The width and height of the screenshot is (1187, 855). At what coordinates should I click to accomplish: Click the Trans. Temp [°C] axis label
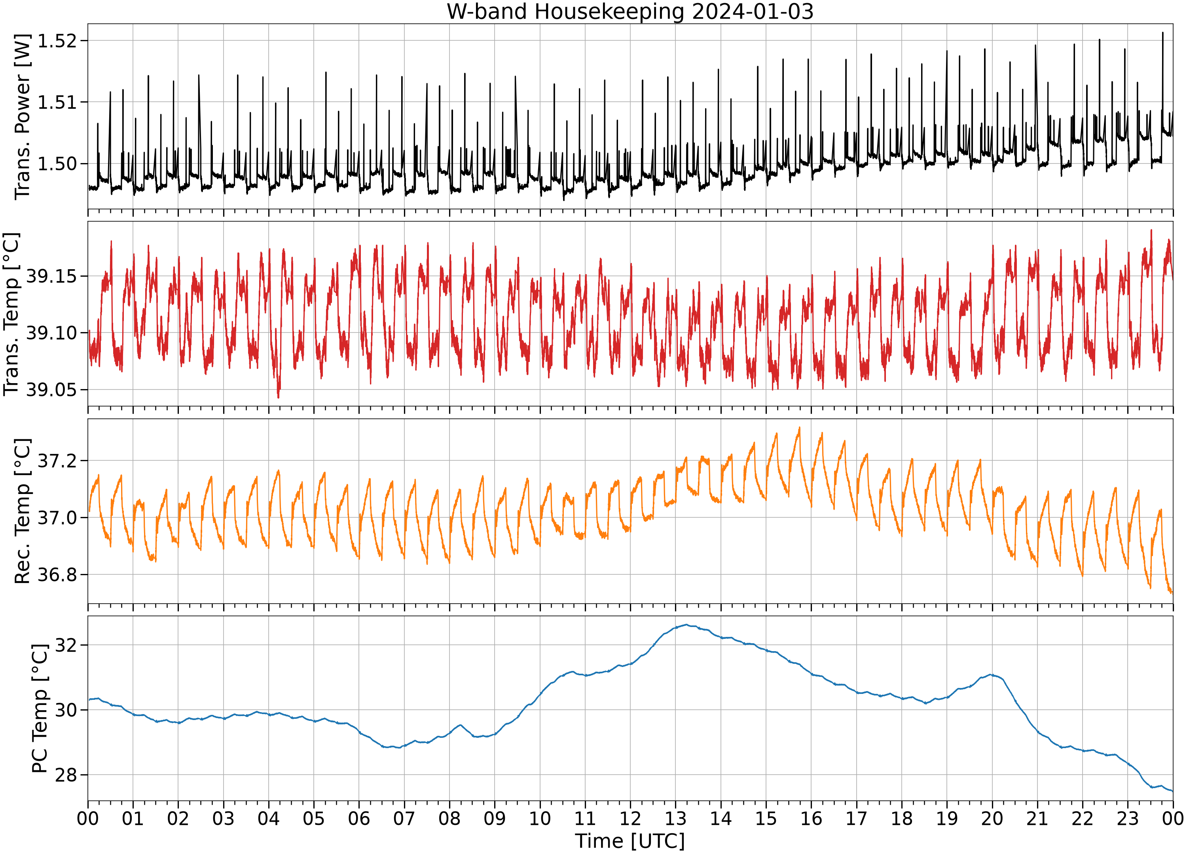coord(11,314)
